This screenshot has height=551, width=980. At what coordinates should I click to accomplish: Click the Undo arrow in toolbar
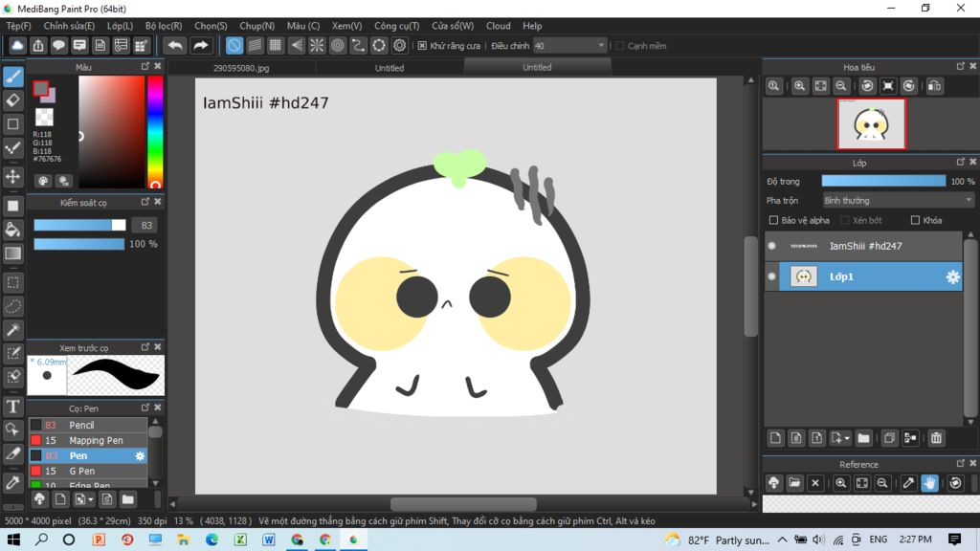click(176, 45)
